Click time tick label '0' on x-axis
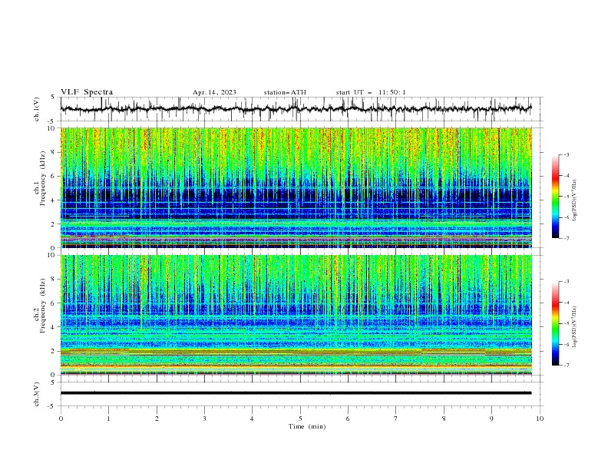The height and width of the screenshot is (470, 608). pyautogui.click(x=61, y=419)
